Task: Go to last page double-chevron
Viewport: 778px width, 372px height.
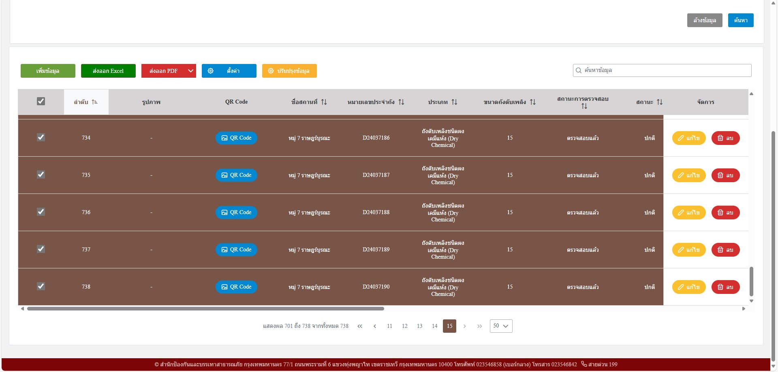Action: 480,326
